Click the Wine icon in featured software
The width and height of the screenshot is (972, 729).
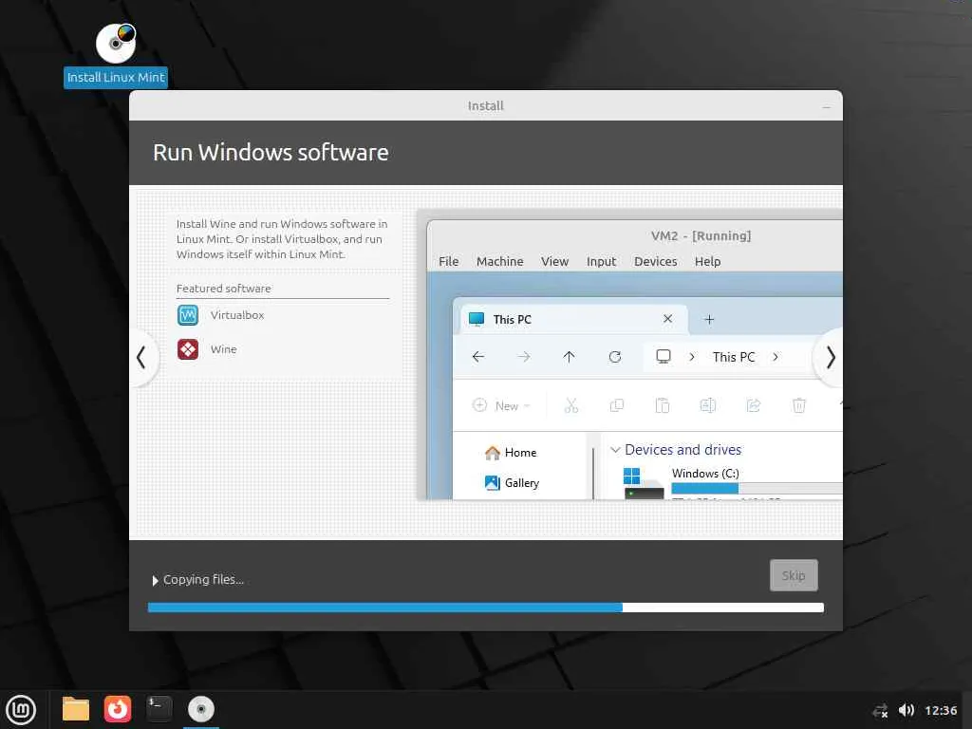(188, 349)
